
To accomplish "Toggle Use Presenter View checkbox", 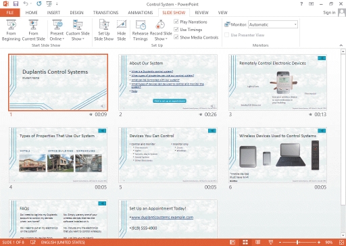I will pyautogui.click(x=227, y=35).
